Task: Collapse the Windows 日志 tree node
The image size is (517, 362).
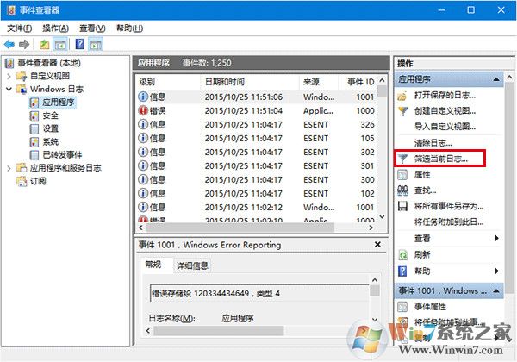Action: point(9,89)
